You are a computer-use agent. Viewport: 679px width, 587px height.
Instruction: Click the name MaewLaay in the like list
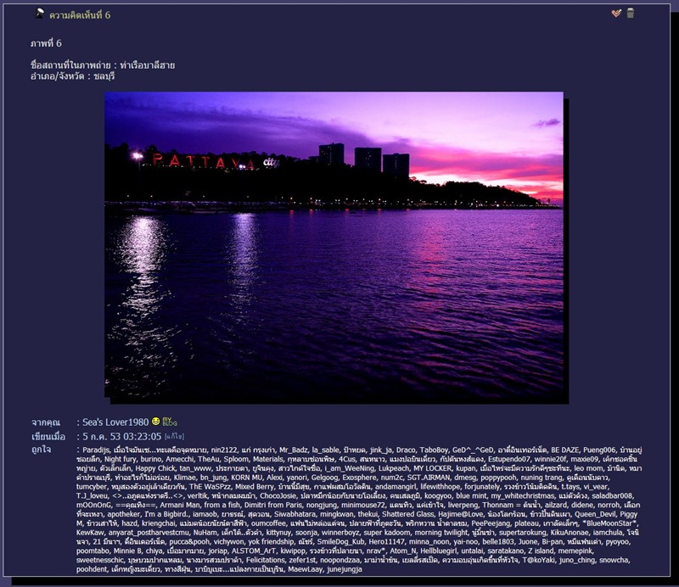coord(306,568)
